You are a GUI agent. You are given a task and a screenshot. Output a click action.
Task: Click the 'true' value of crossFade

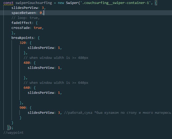[38, 28]
